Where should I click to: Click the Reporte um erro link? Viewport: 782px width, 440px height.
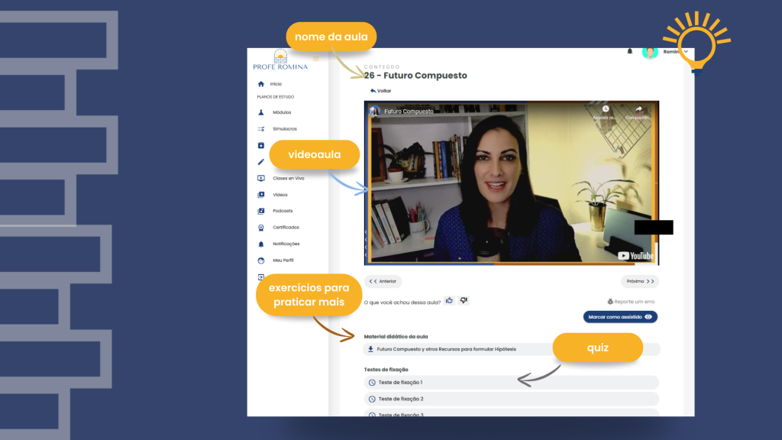(x=631, y=302)
